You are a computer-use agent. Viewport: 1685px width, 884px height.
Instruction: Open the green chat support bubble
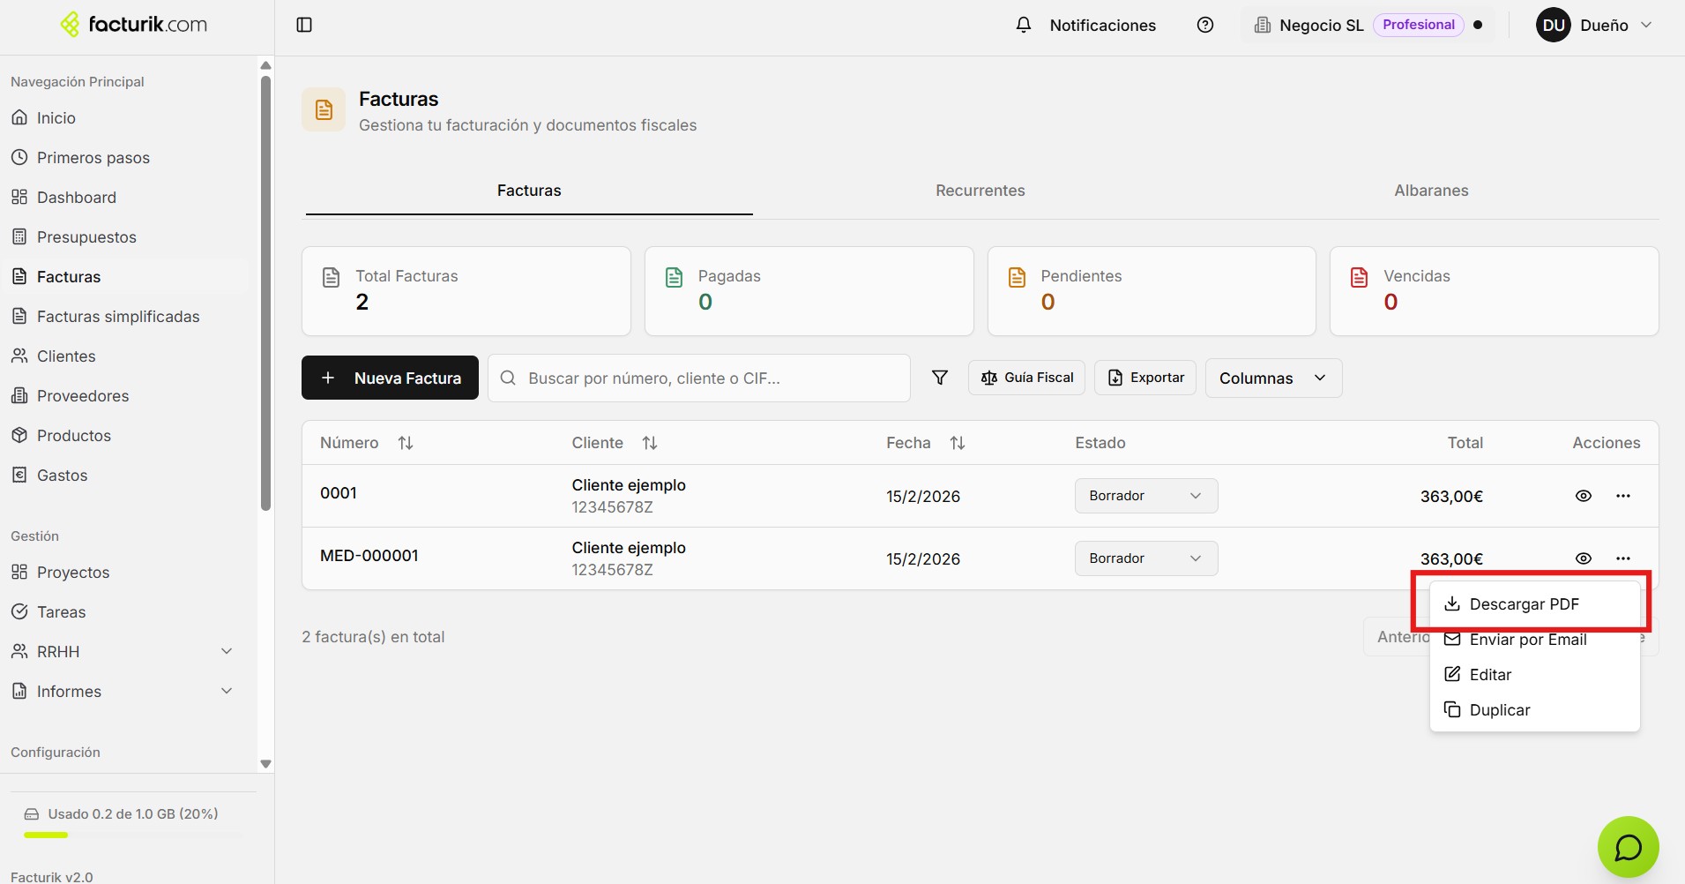click(x=1628, y=847)
